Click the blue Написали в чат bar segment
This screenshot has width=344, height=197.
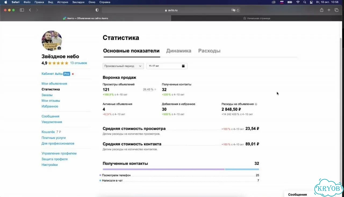pos(242,169)
